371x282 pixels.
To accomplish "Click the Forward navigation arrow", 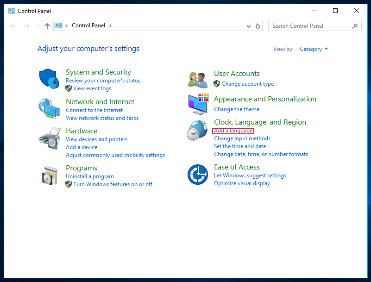I will pos(27,26).
